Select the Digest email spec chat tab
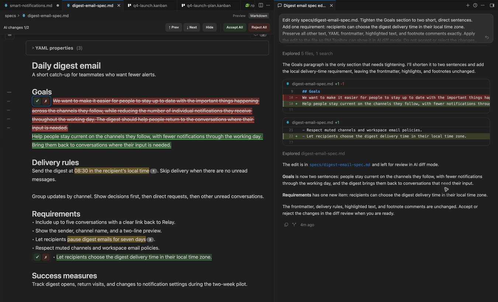The image size is (498, 302). pyautogui.click(x=304, y=6)
